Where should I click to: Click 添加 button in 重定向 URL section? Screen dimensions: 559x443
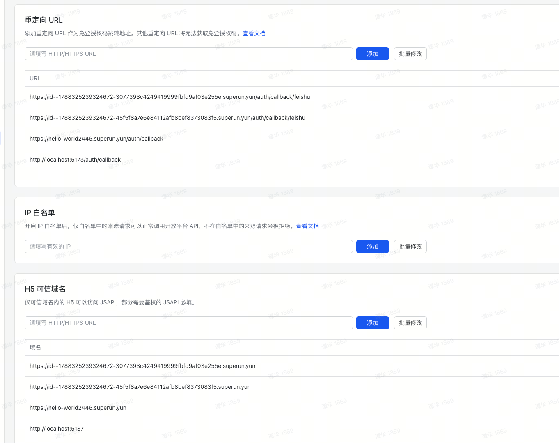tap(372, 54)
